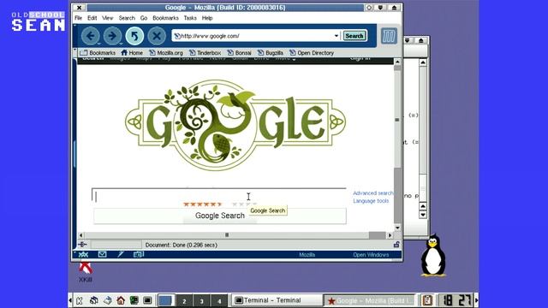
Task: Click the Mozilla M throbber logo
Action: pos(389,36)
